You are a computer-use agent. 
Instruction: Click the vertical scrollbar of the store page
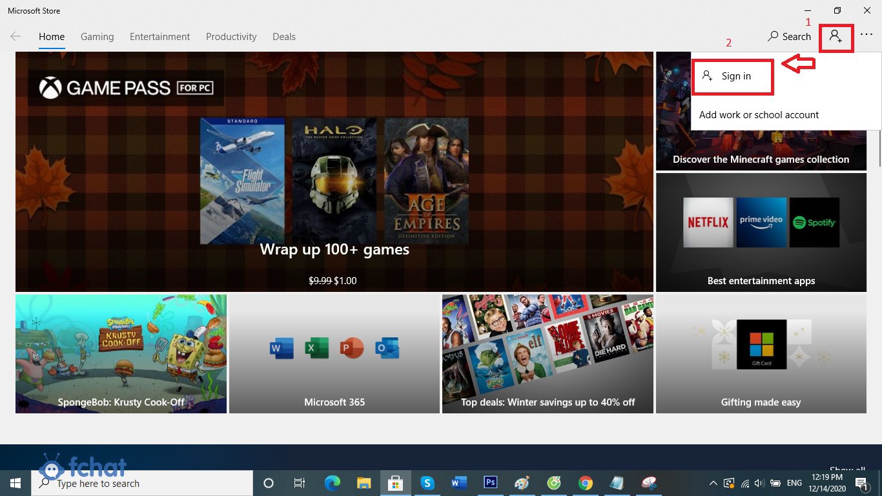pyautogui.click(x=880, y=147)
